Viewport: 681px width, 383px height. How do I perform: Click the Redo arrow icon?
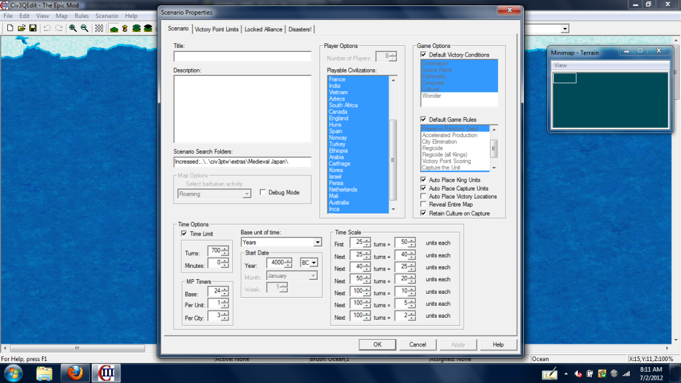point(59,28)
